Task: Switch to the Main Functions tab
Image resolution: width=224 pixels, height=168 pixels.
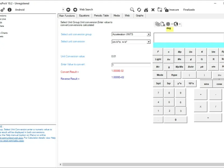Action: [67, 16]
